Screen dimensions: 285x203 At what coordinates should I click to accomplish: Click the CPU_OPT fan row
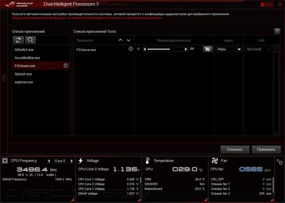point(241,179)
